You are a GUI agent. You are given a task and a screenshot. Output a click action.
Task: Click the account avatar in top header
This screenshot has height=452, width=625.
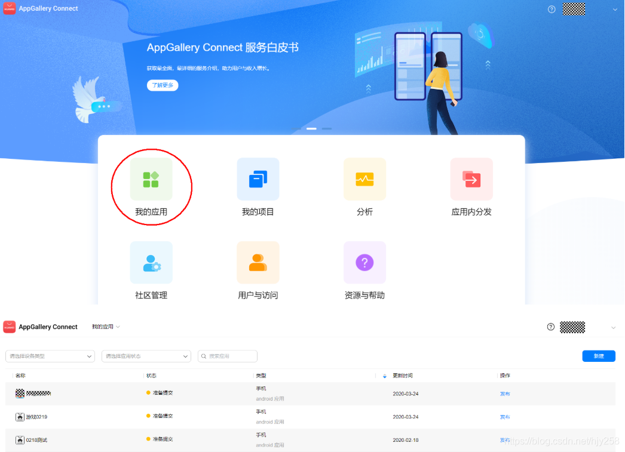(574, 9)
